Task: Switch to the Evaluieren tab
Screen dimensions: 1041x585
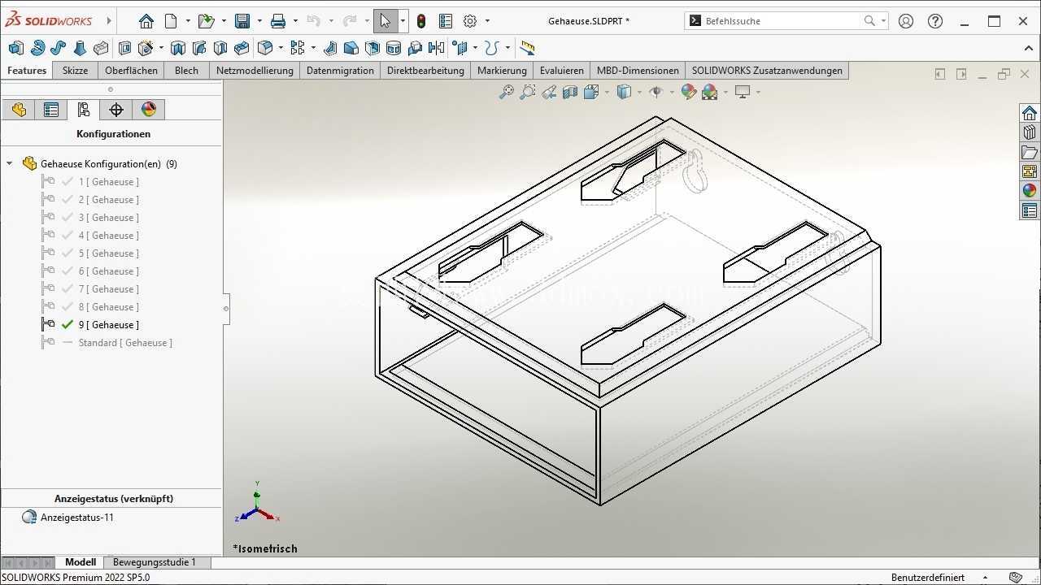Action: [561, 71]
